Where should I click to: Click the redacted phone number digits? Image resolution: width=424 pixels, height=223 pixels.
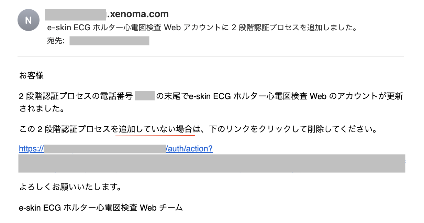[x=145, y=96]
